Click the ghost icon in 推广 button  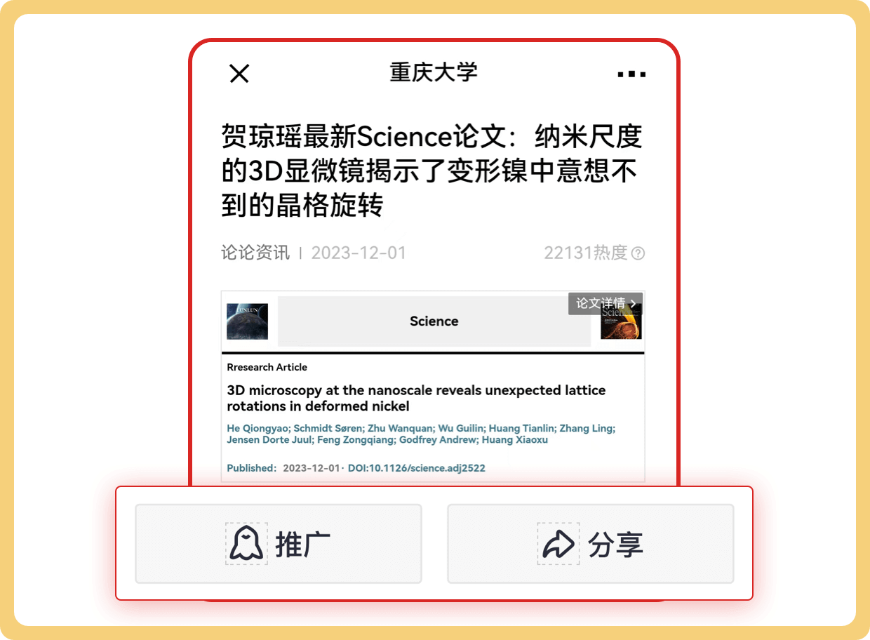246,543
